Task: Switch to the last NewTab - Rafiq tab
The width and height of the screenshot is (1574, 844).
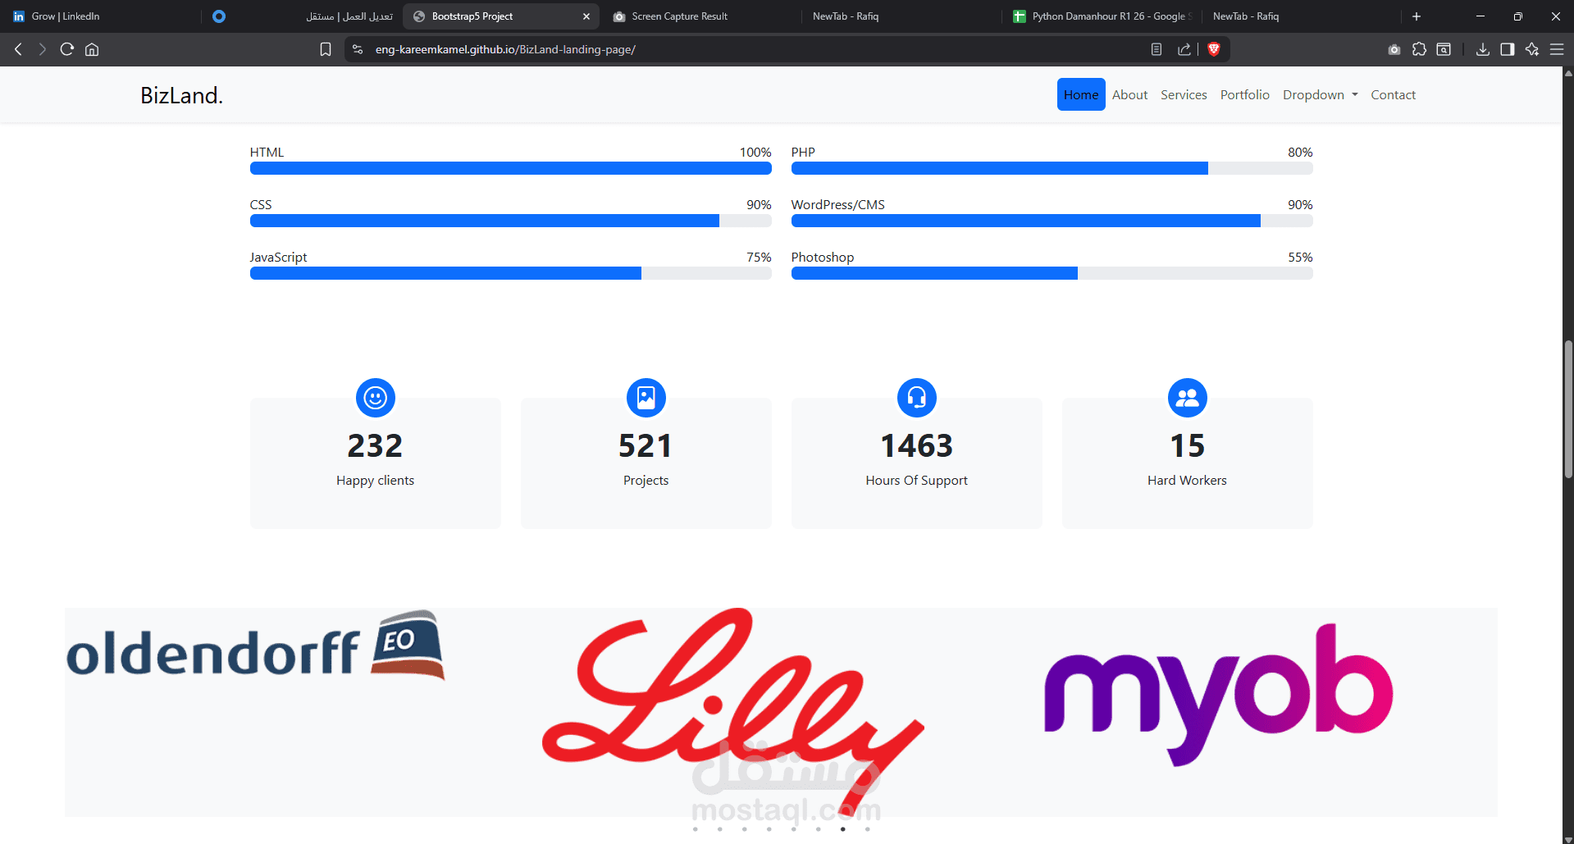Action: [x=1302, y=16]
